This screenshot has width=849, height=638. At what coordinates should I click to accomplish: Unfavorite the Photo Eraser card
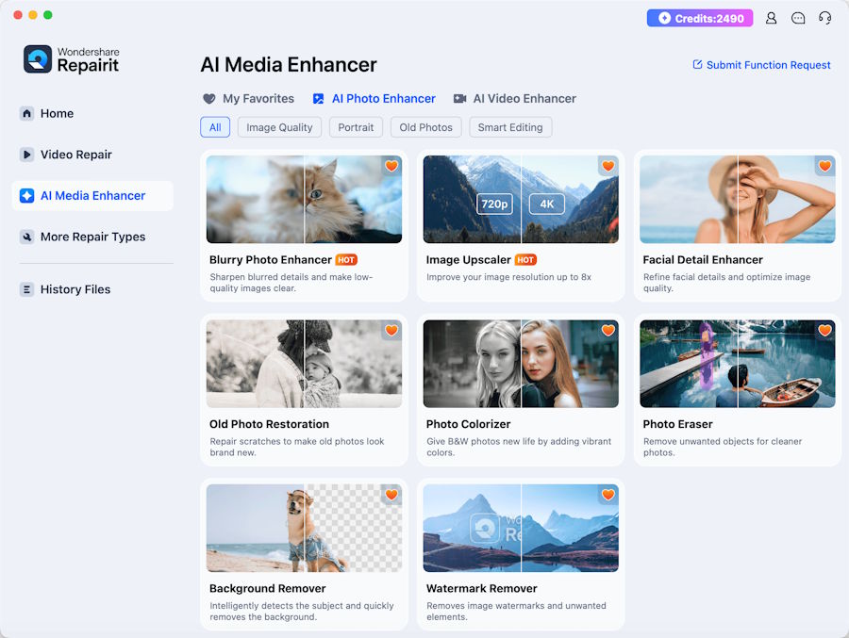(x=824, y=330)
